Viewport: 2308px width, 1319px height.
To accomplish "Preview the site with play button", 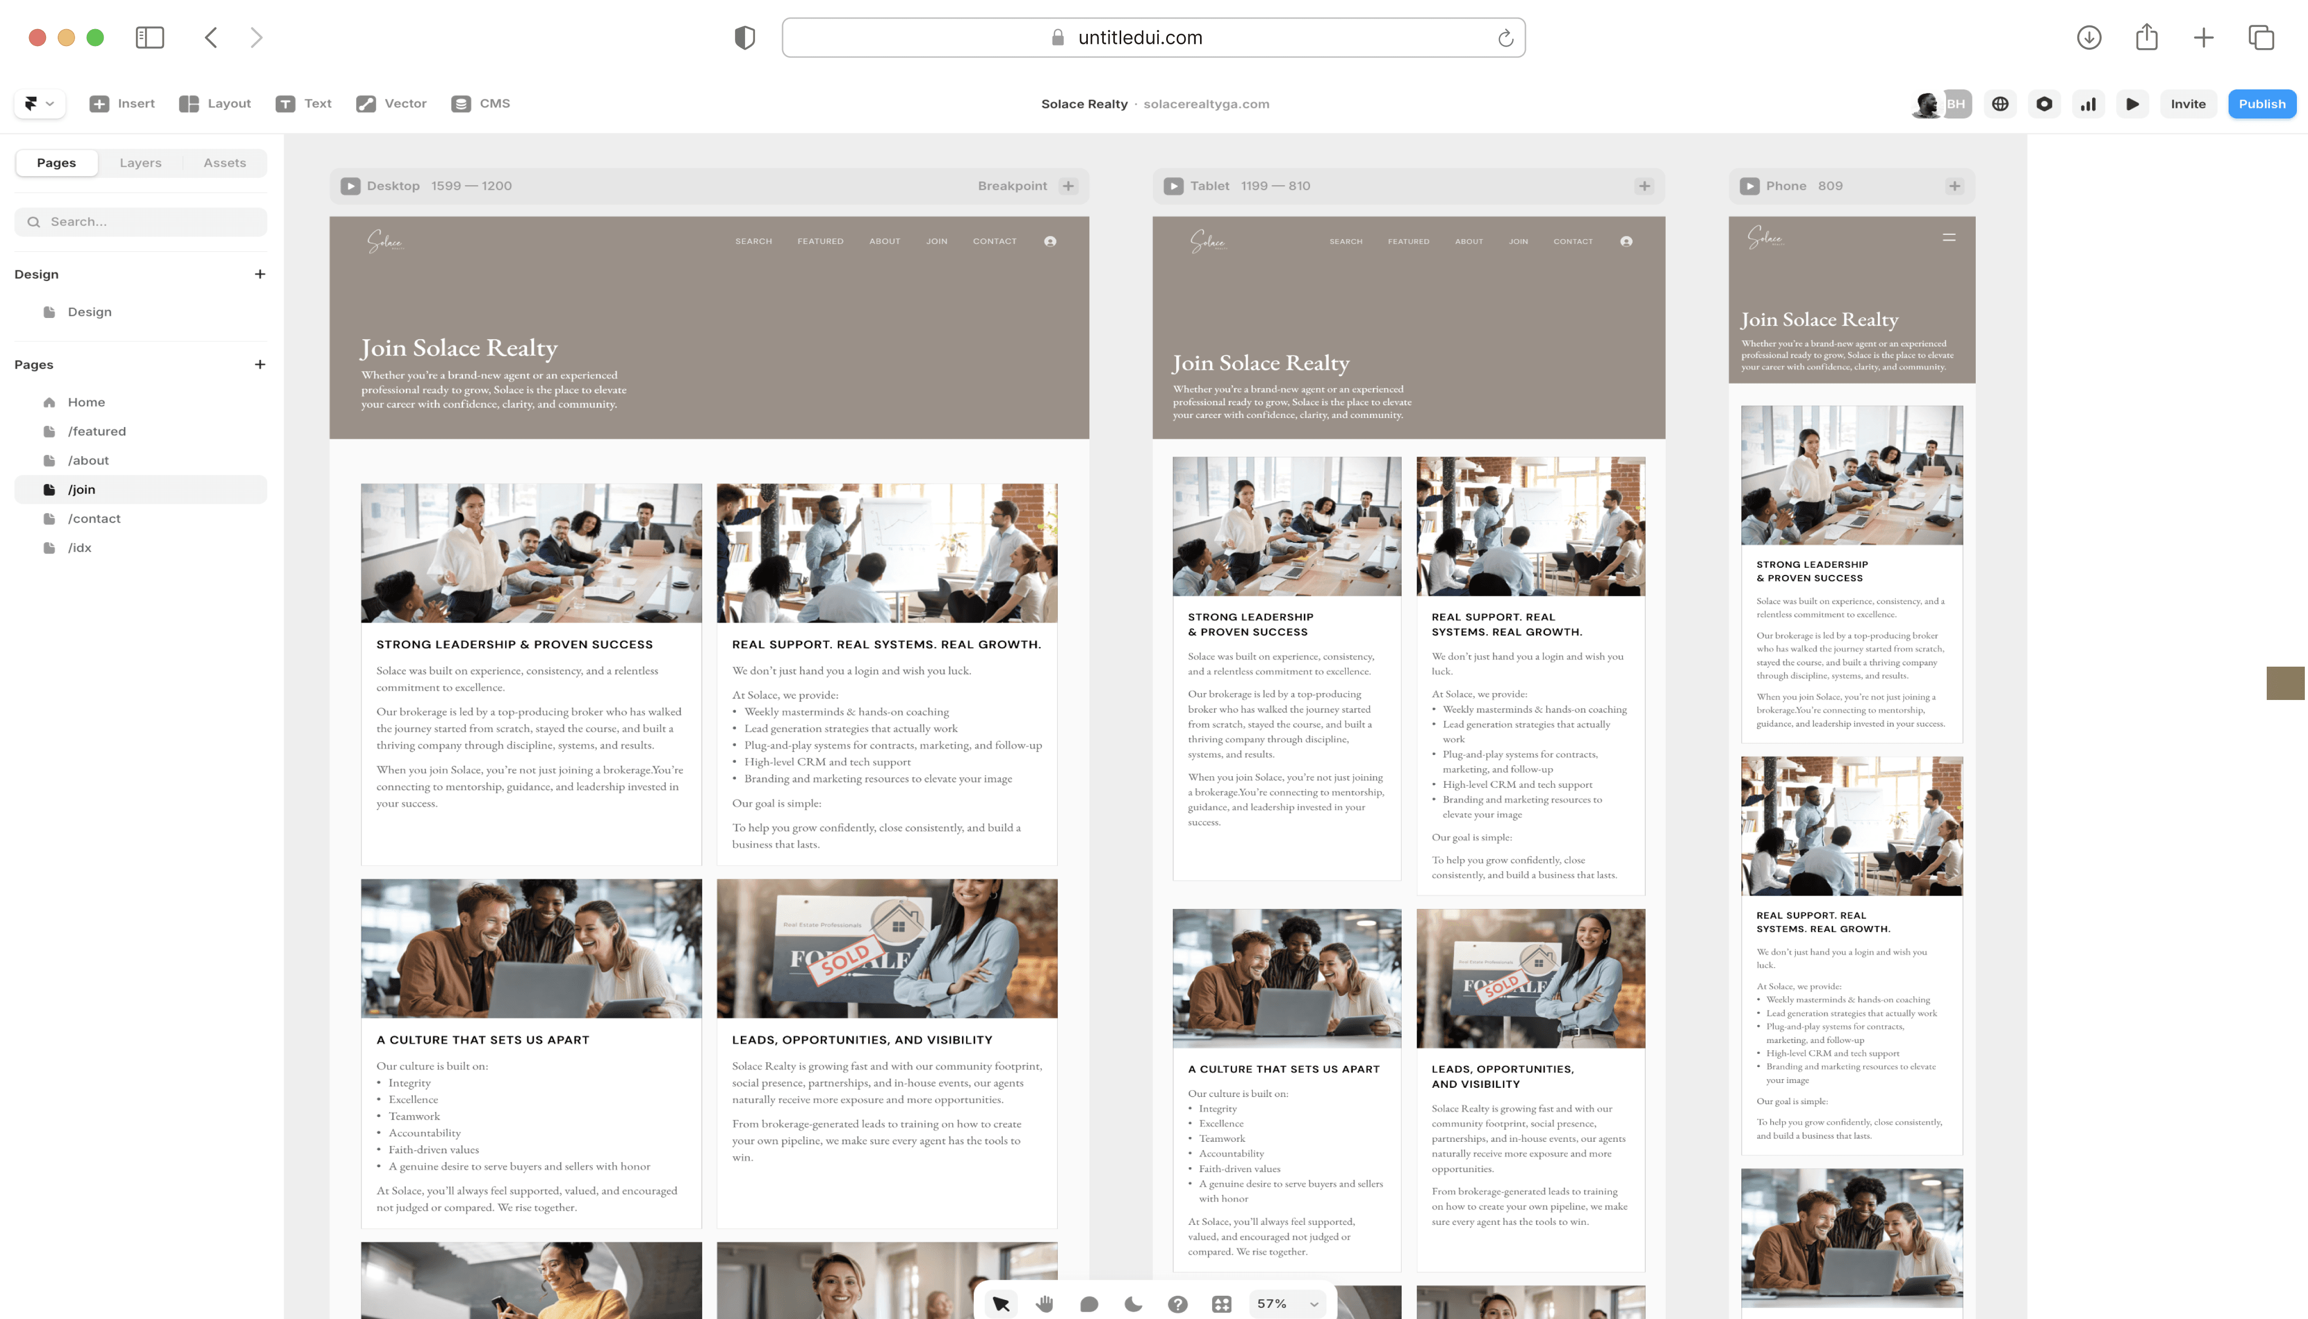I will point(2132,104).
